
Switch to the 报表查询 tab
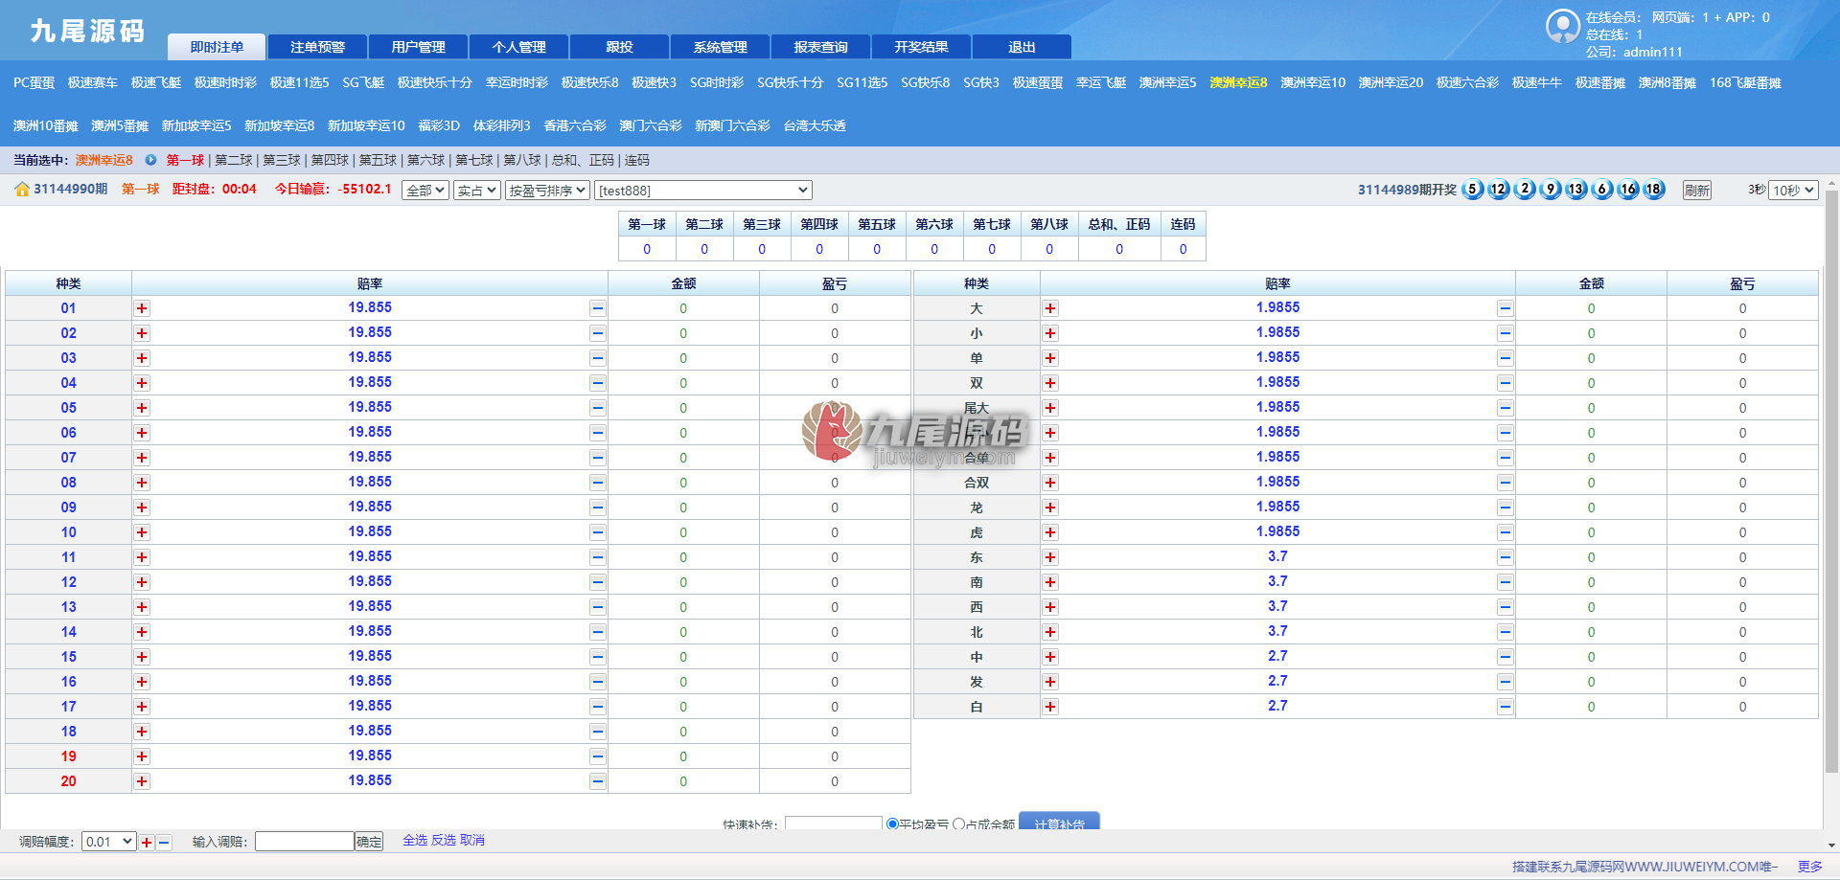coord(821,47)
